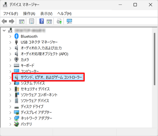
Task: Click the USB connector manager plug icon
Action: (16, 42)
